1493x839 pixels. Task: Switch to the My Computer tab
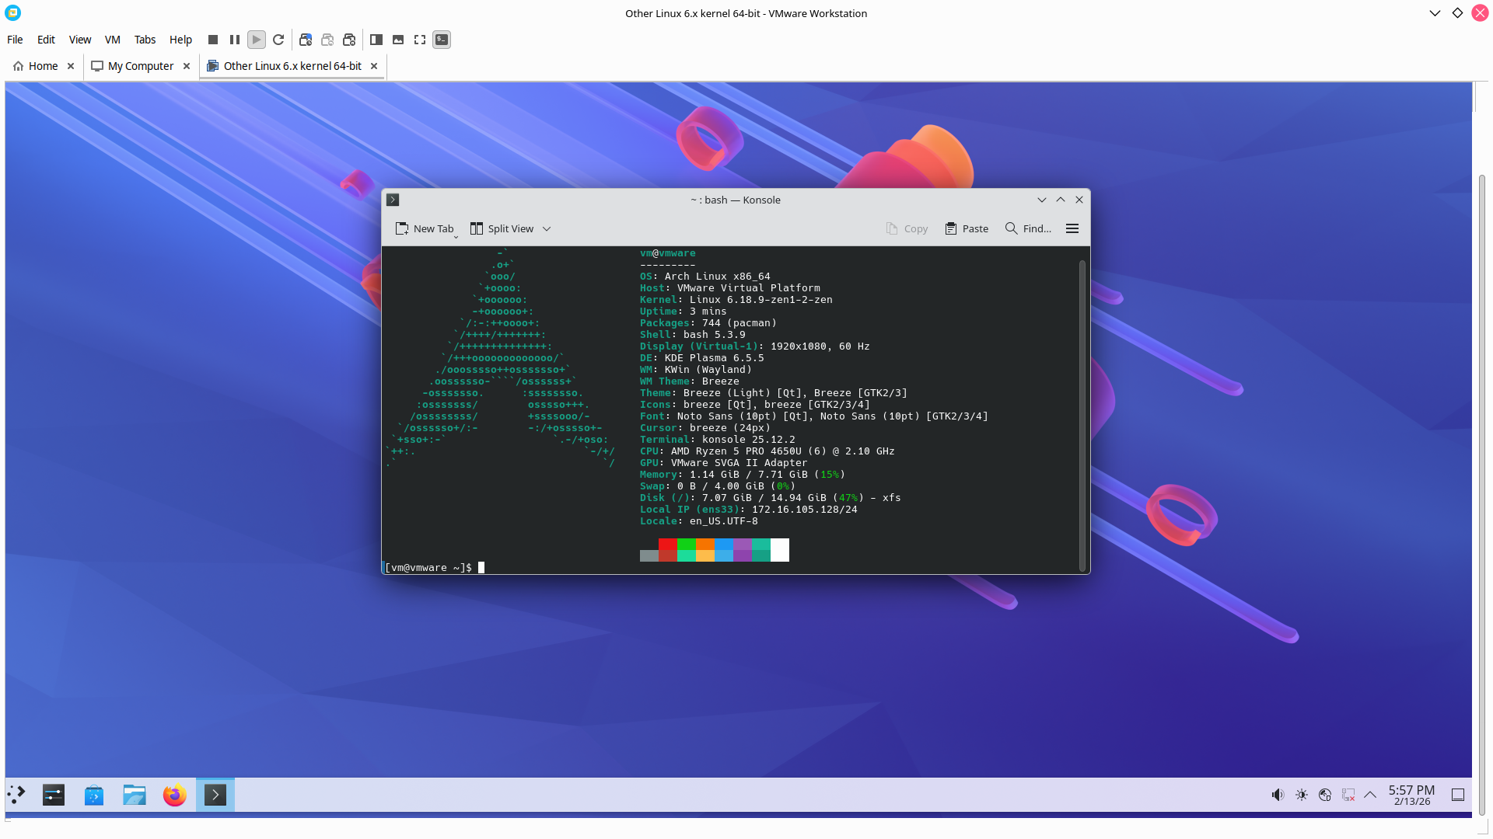click(x=140, y=66)
